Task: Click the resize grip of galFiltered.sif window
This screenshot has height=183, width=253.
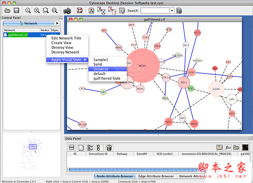Action: pos(240,128)
